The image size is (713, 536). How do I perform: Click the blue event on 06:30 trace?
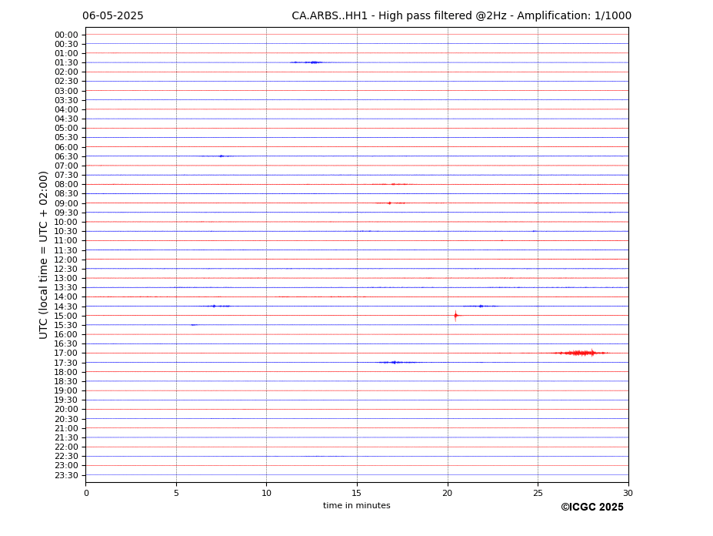tap(220, 156)
